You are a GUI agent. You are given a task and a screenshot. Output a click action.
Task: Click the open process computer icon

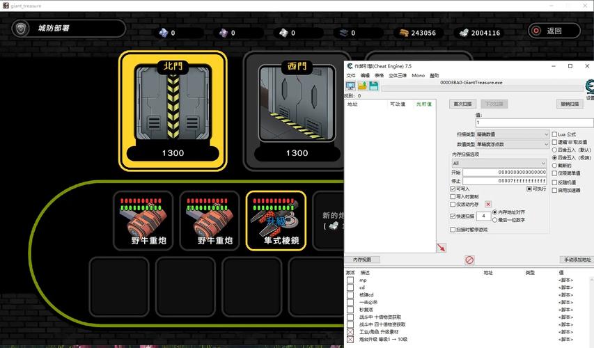pyautogui.click(x=350, y=86)
